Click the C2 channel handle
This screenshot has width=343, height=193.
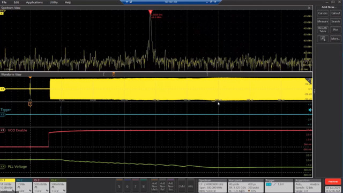click(x=2, y=114)
